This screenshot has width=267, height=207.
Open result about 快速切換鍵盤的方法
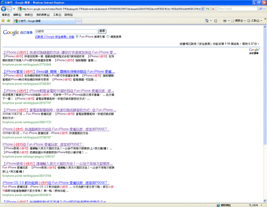pos(59,52)
